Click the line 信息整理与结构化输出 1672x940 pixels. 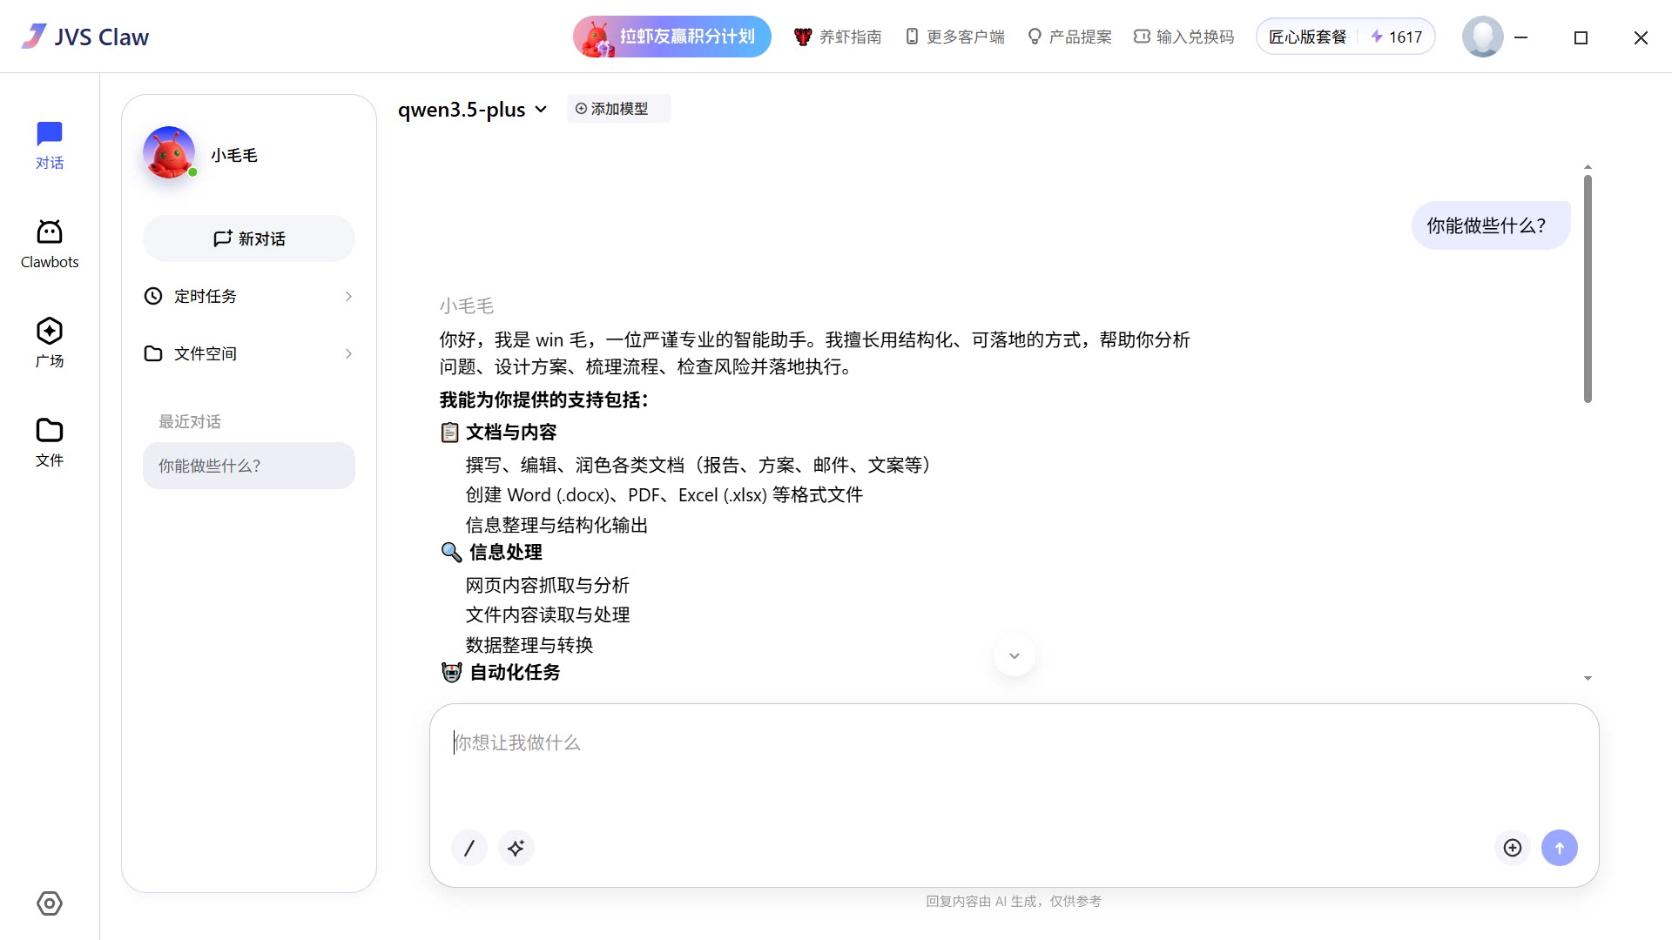pyautogui.click(x=556, y=525)
